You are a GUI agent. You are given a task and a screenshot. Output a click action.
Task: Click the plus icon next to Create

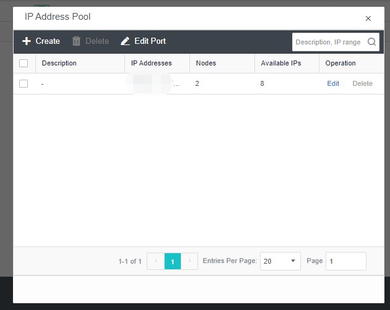coord(27,41)
